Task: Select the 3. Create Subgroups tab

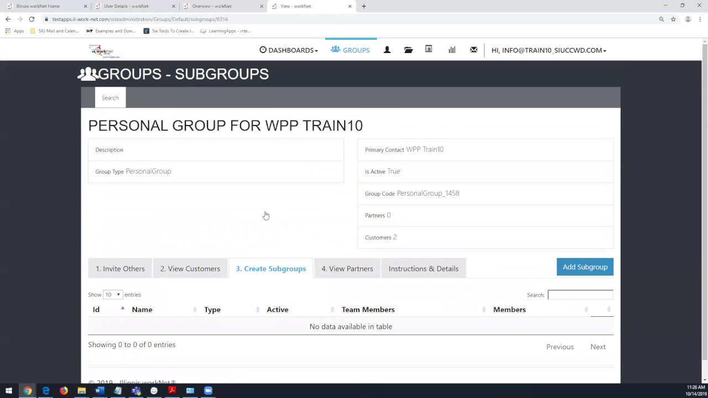Action: click(271, 269)
